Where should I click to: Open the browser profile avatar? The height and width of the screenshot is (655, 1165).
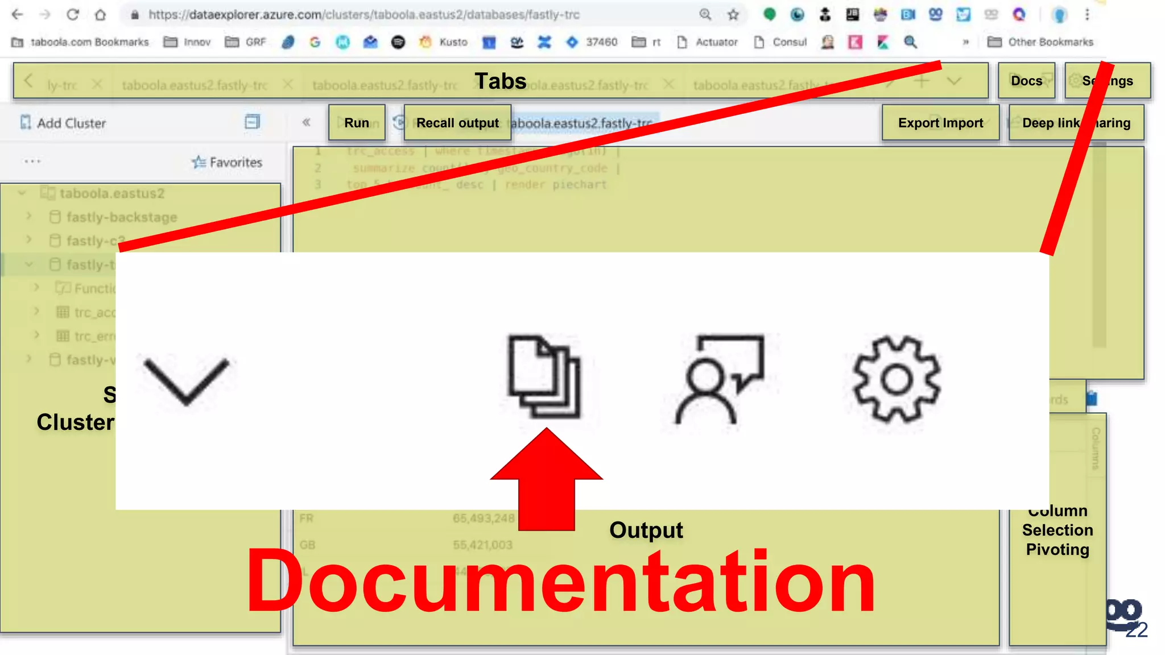(1059, 15)
